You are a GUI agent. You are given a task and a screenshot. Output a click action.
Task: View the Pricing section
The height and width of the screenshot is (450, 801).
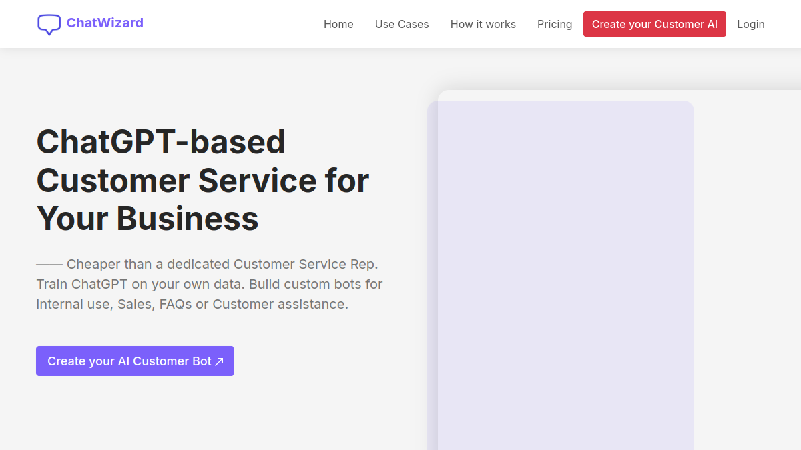click(555, 24)
